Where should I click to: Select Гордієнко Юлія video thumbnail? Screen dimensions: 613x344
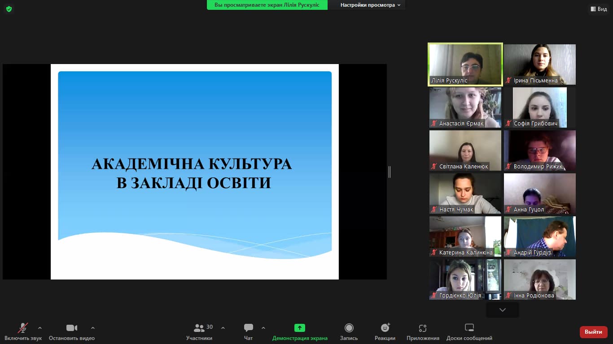coord(465,279)
